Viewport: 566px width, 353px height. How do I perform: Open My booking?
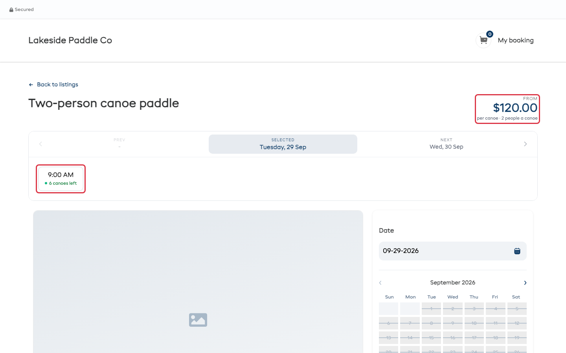point(516,40)
